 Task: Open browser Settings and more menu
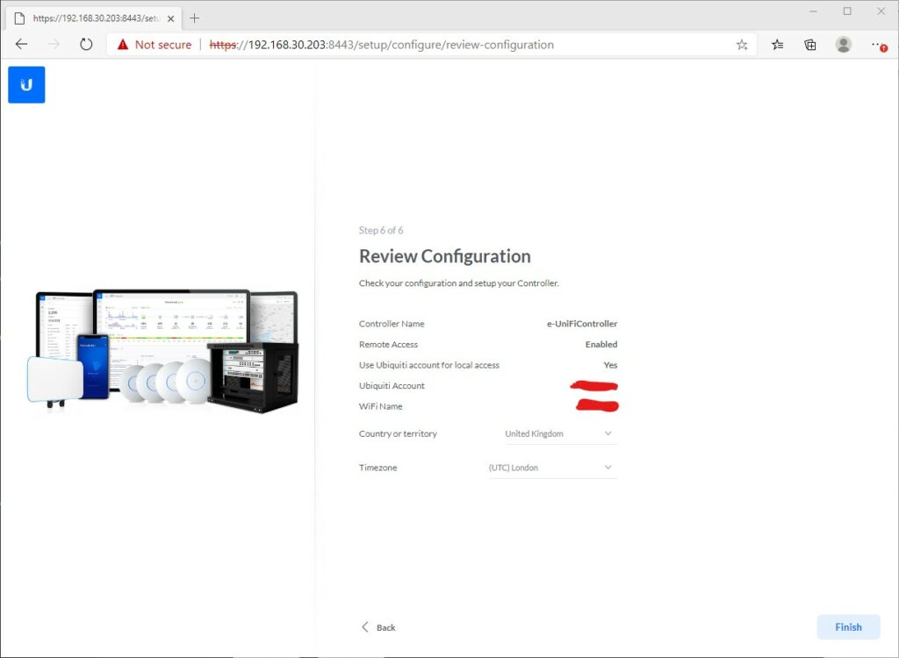coord(878,45)
